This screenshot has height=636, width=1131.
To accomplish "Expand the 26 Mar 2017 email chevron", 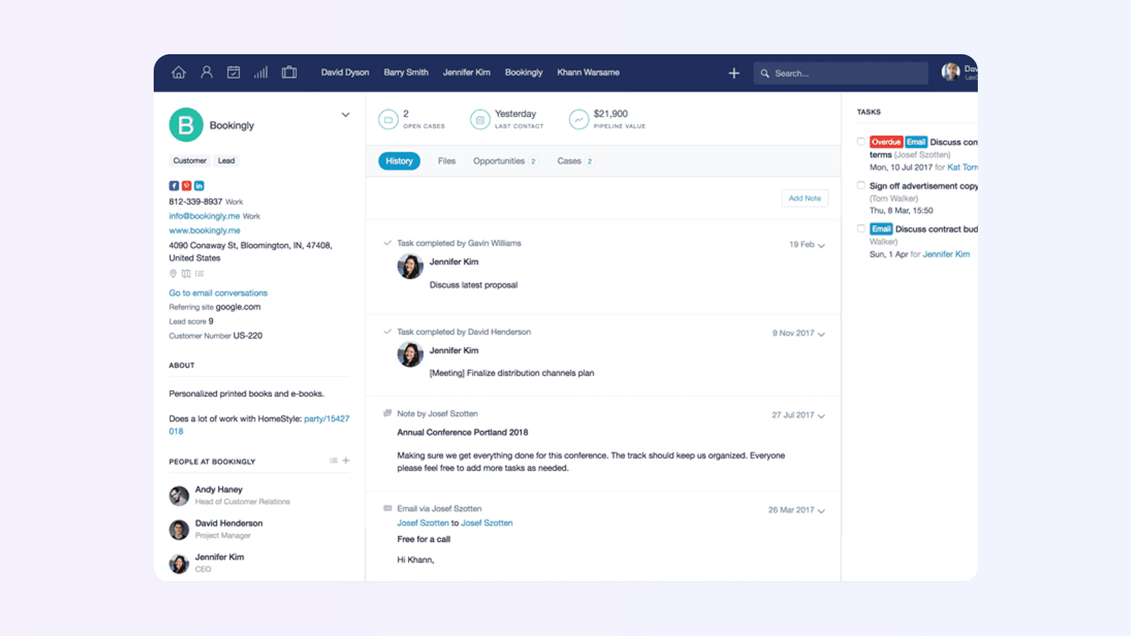I will tap(822, 511).
